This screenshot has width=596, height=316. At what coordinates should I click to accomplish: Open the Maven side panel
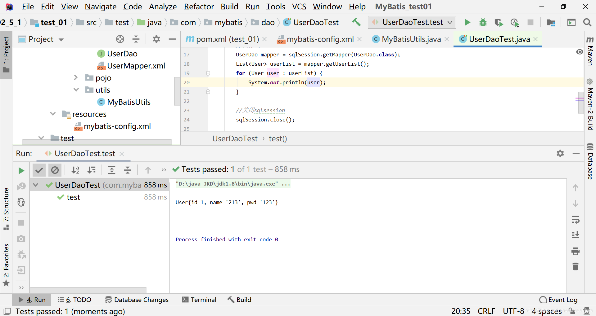[590, 51]
